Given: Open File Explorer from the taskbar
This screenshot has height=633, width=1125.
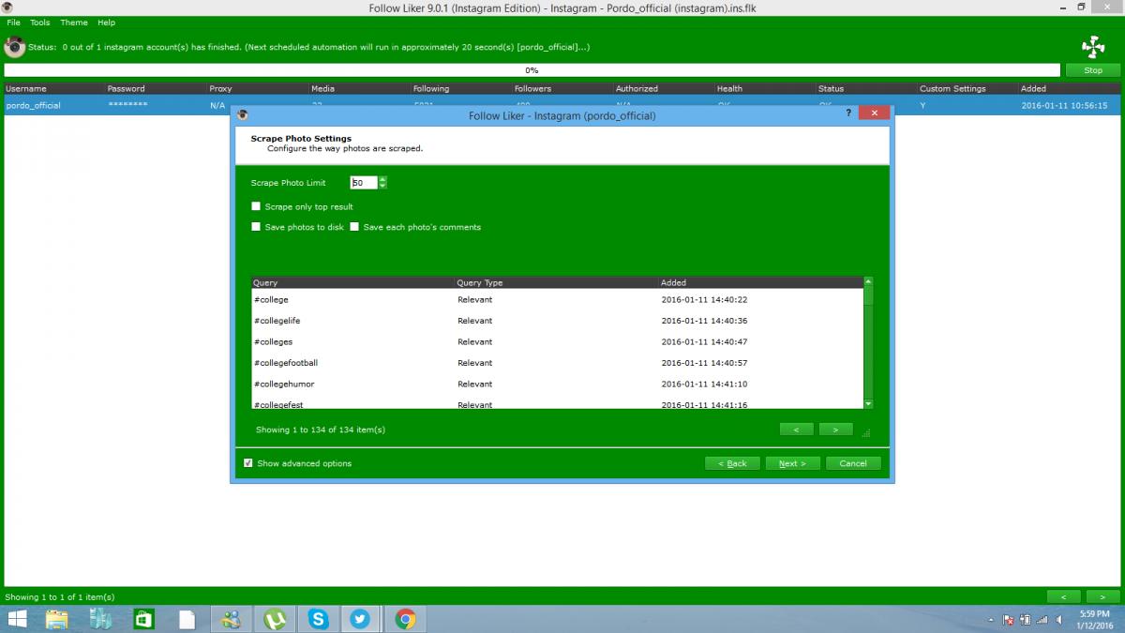Looking at the screenshot, I should pyautogui.click(x=57, y=619).
